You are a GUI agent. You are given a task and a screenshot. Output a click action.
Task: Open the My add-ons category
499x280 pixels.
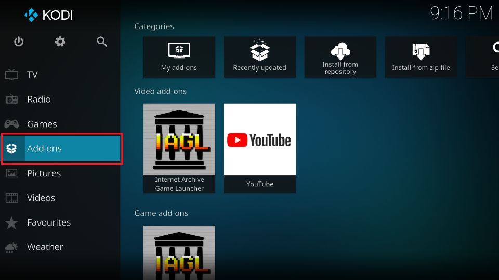click(x=179, y=57)
